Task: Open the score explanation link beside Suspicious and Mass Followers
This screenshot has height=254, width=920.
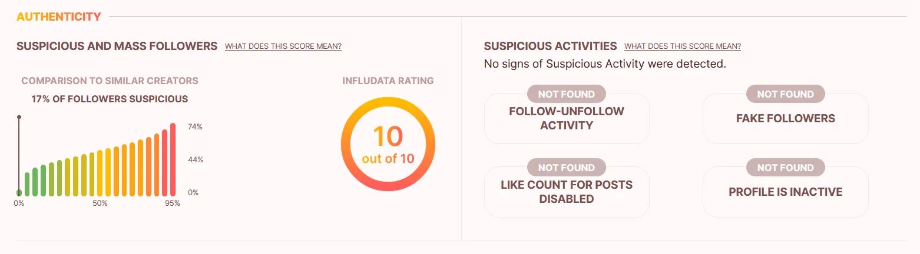Action: click(x=283, y=46)
